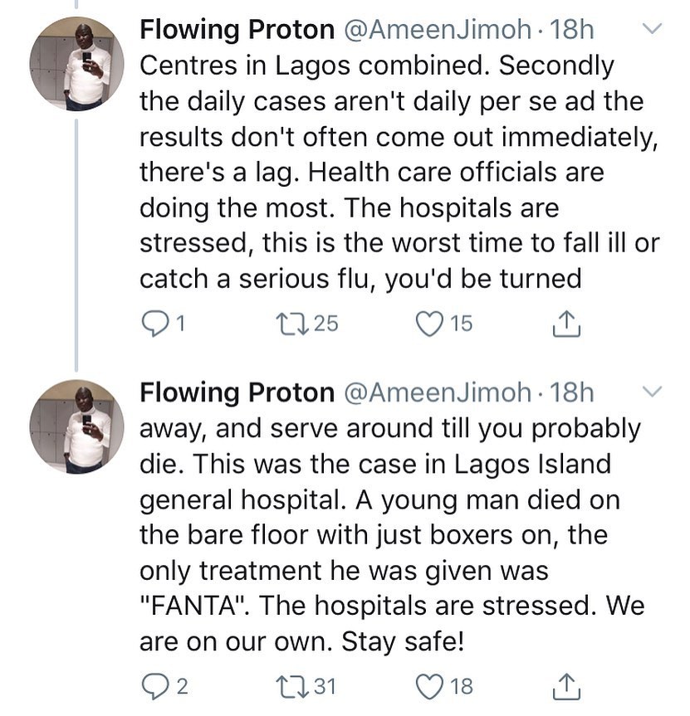Share the first tweet via share icon
The height and width of the screenshot is (716, 690).
[x=565, y=324]
